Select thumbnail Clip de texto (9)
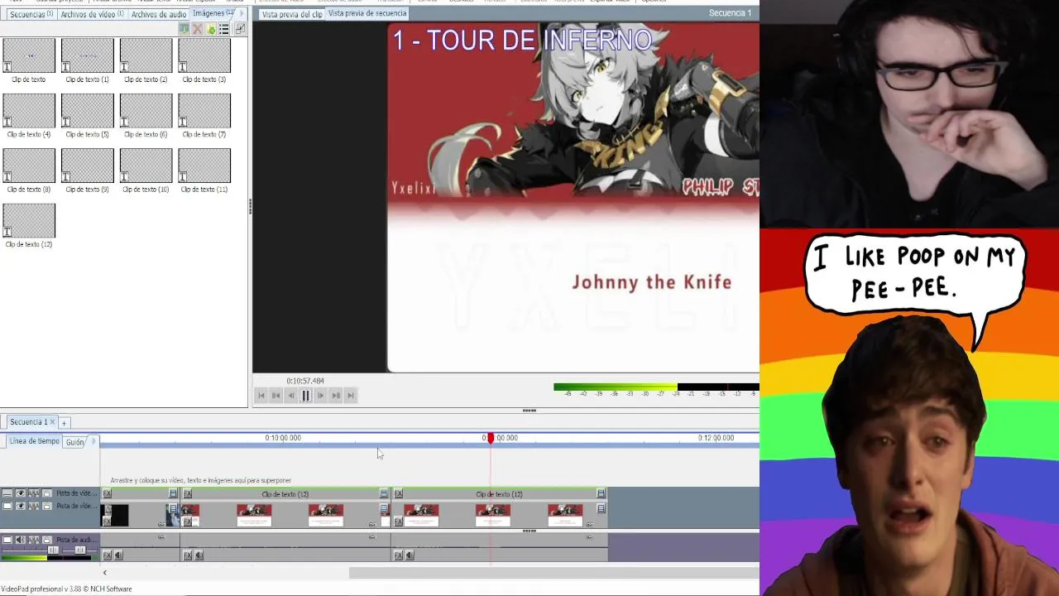 [x=87, y=165]
